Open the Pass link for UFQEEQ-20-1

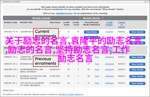[x=97, y=76]
